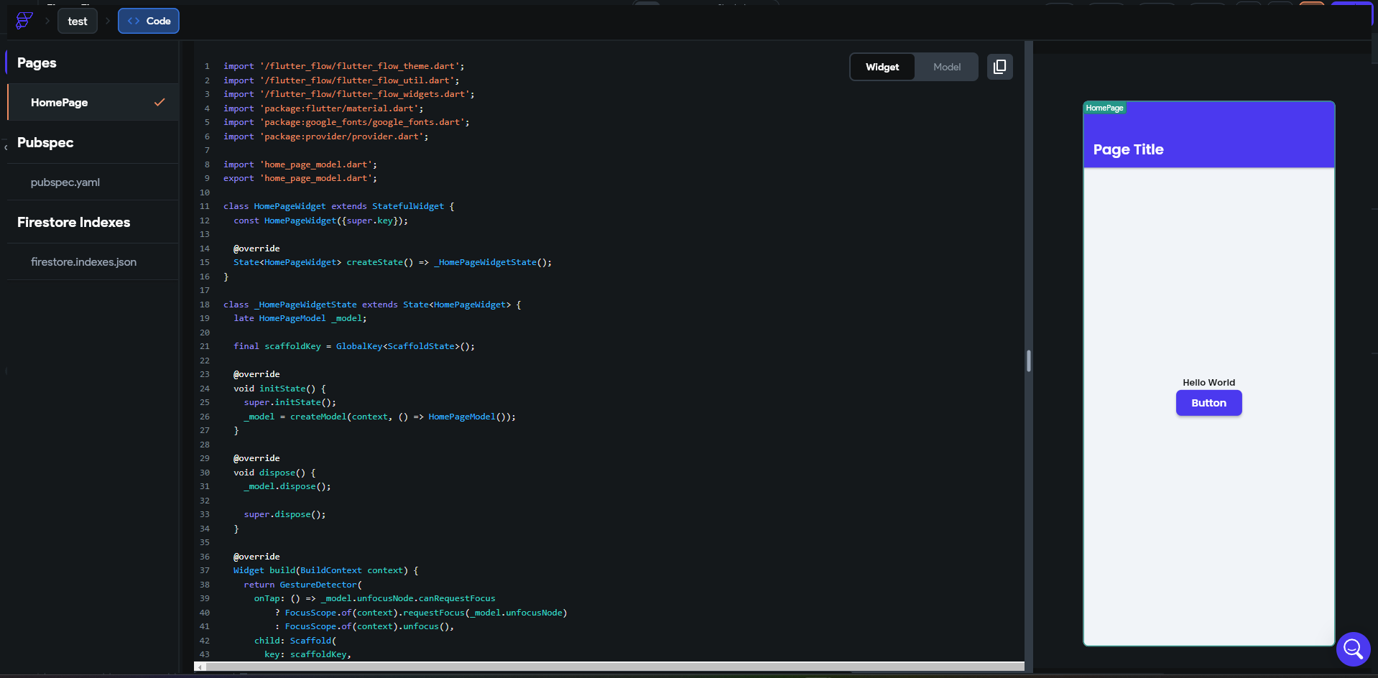Click the checkmark next to HomePage
This screenshot has height=678, width=1378.
(x=159, y=102)
